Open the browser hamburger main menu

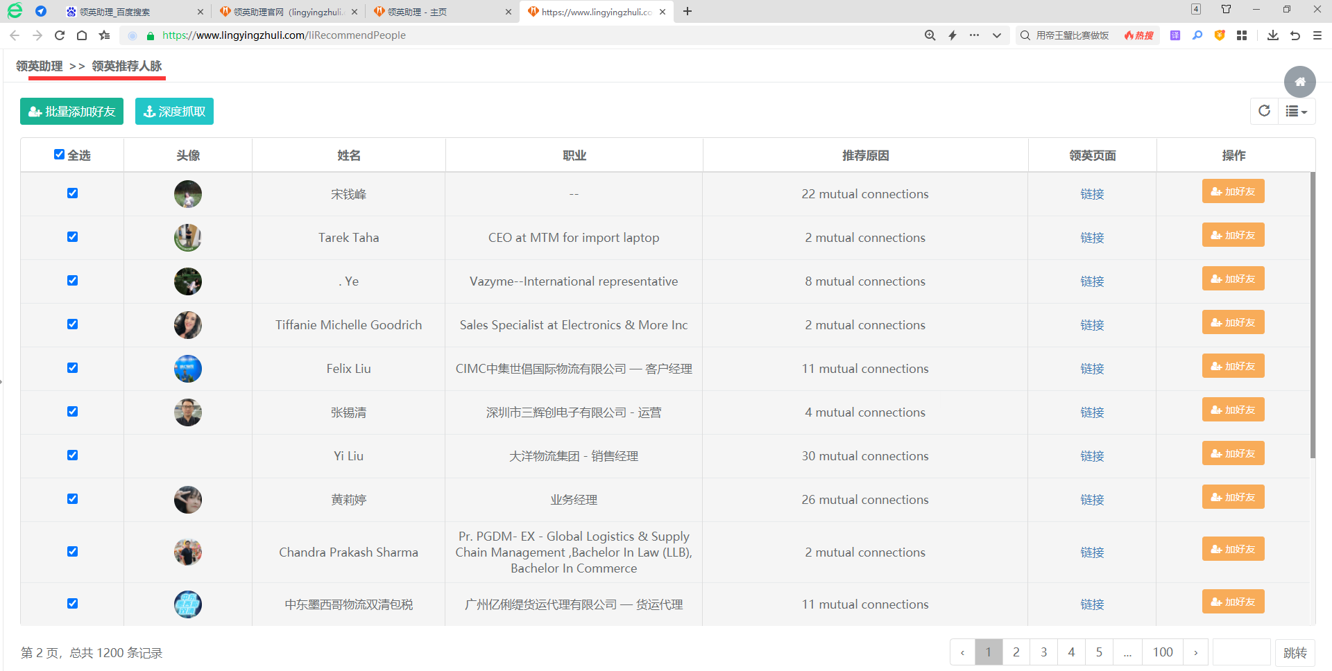coord(1317,35)
